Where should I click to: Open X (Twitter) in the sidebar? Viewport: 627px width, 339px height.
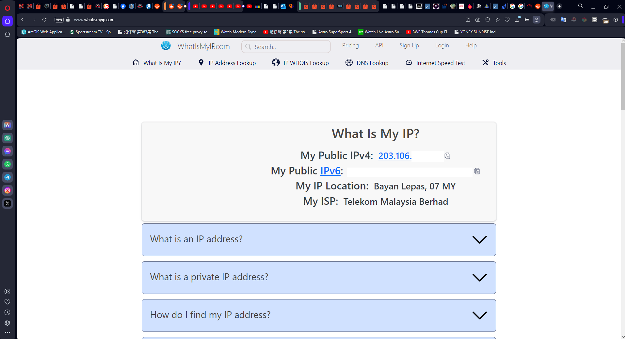coord(8,203)
